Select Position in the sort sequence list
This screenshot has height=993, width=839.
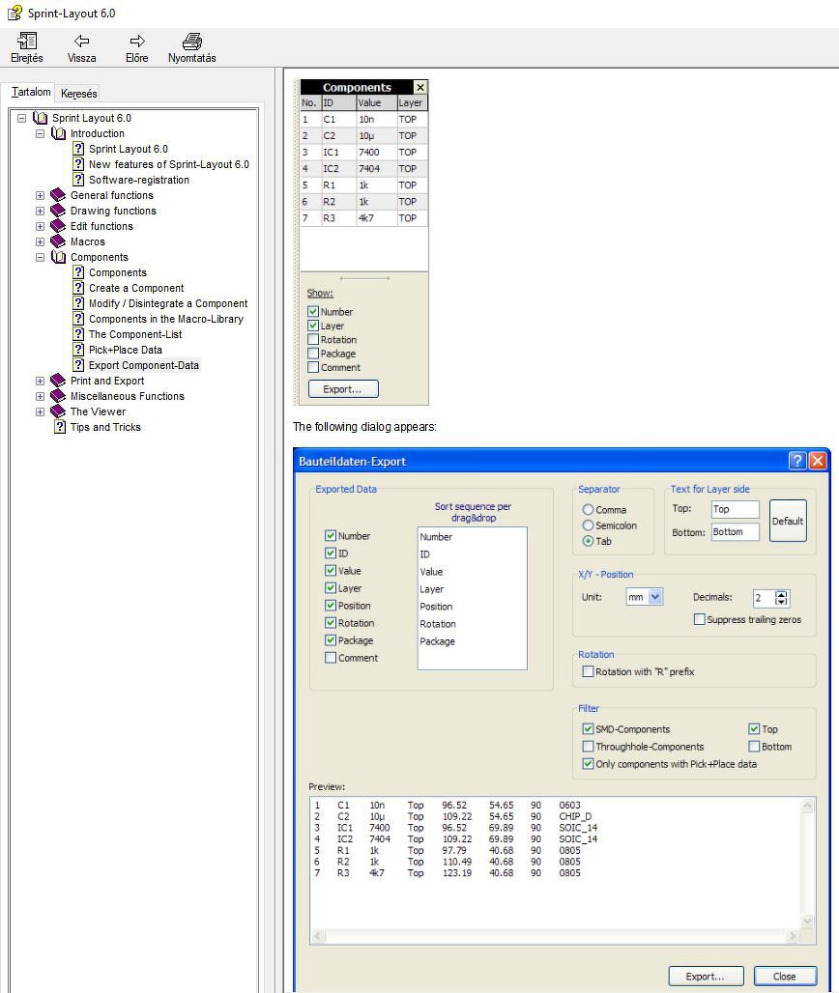tap(436, 607)
